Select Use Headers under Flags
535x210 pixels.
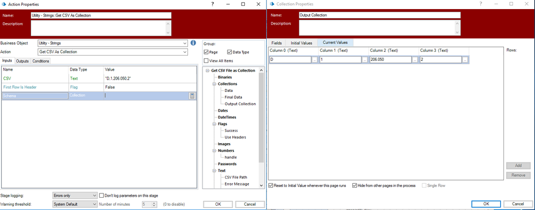(235, 137)
